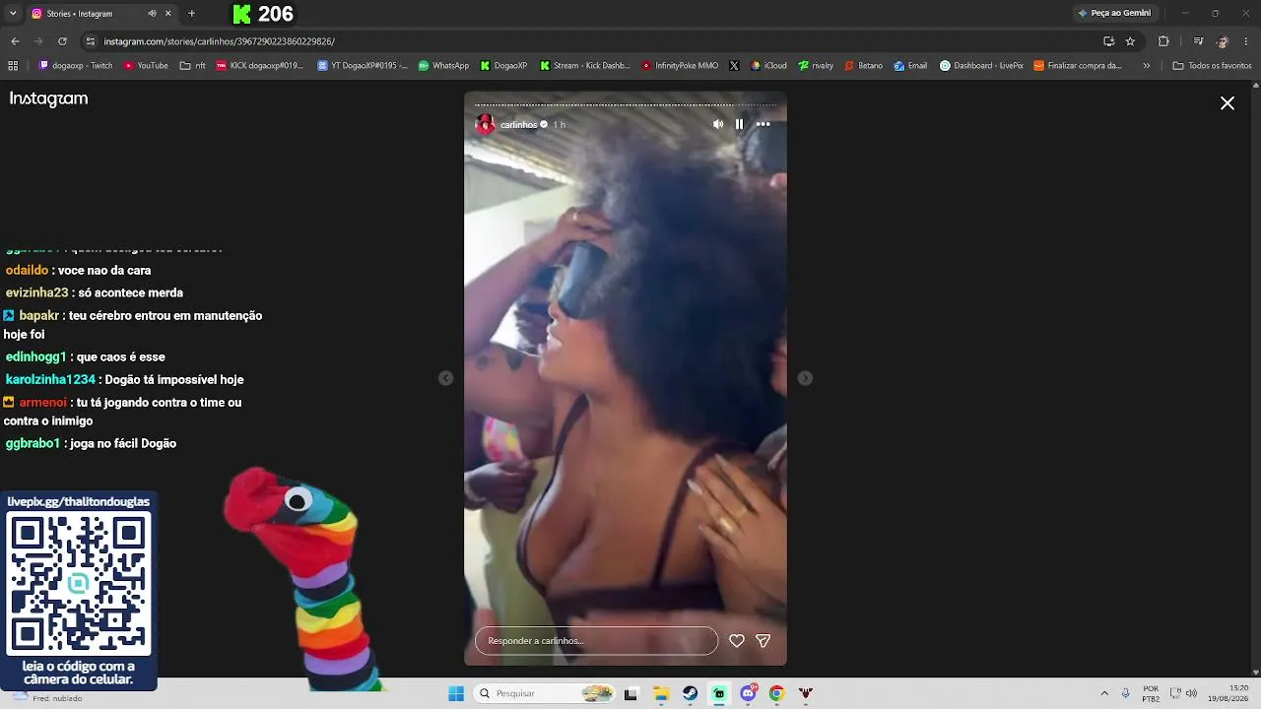This screenshot has width=1261, height=709.
Task: Open the weather widget on the taskbar
Action: (46, 696)
